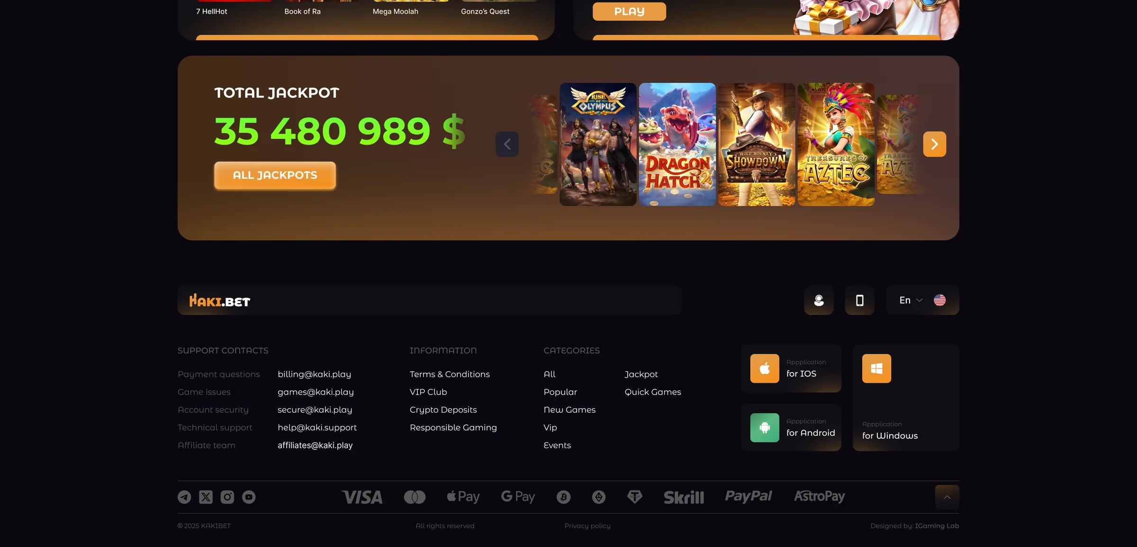Select the Jackpot category
The width and height of the screenshot is (1137, 547).
click(x=641, y=374)
